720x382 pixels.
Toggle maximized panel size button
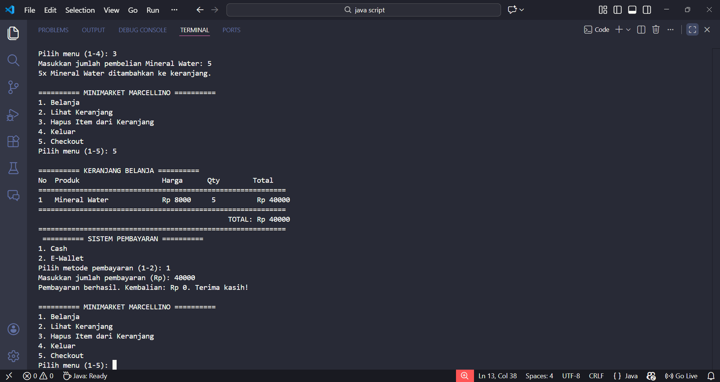click(x=692, y=30)
